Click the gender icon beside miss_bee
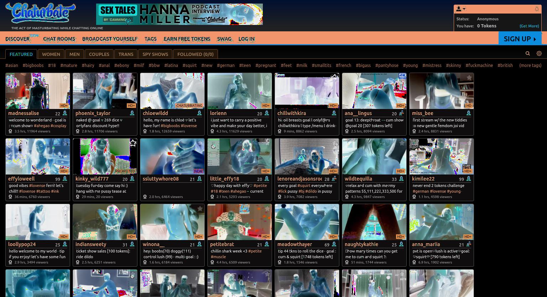547x297 pixels. (469, 113)
